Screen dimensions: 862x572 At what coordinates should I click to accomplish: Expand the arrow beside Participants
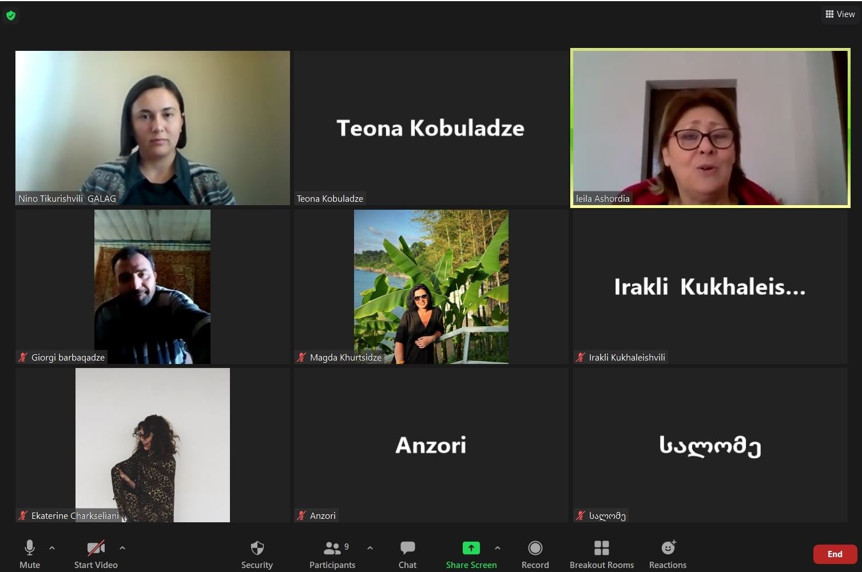pos(370,548)
